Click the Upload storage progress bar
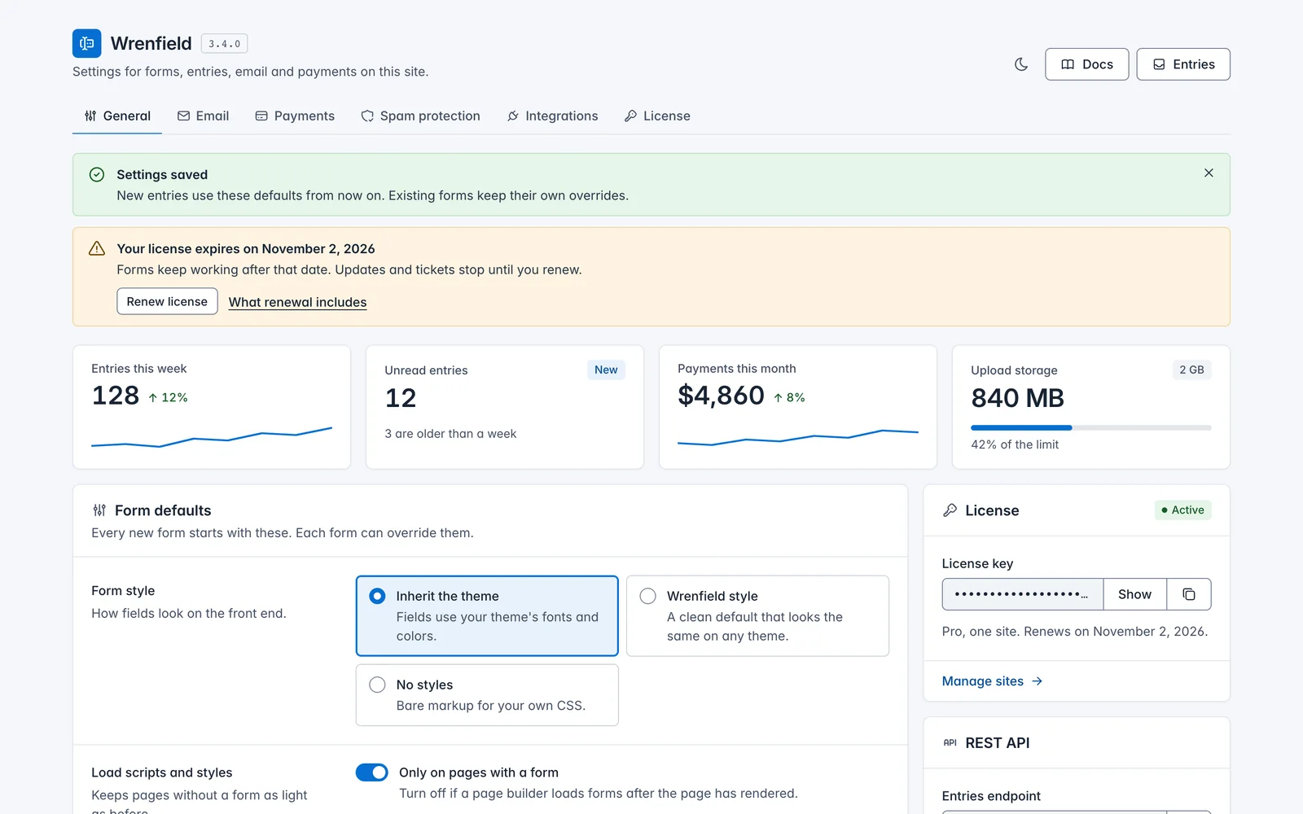Screen dimensions: 1303x814 point(1090,427)
